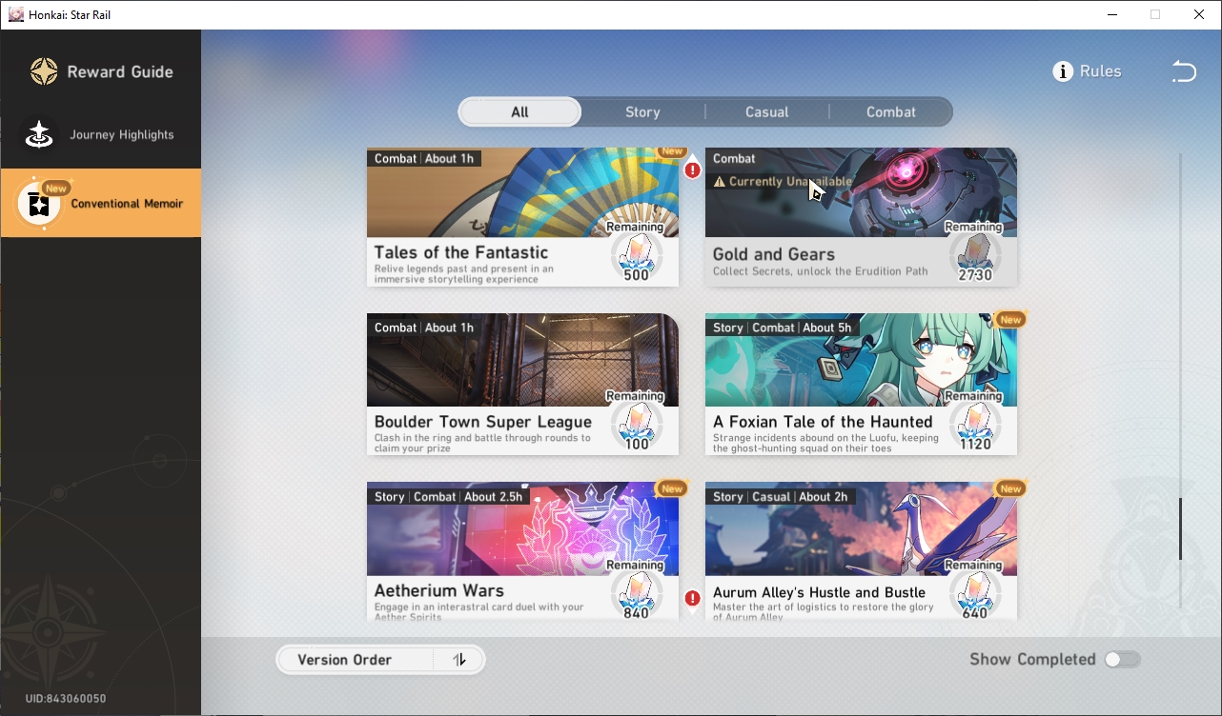Select the Conventional Memoir sidebar icon
The image size is (1222, 716).
39,204
